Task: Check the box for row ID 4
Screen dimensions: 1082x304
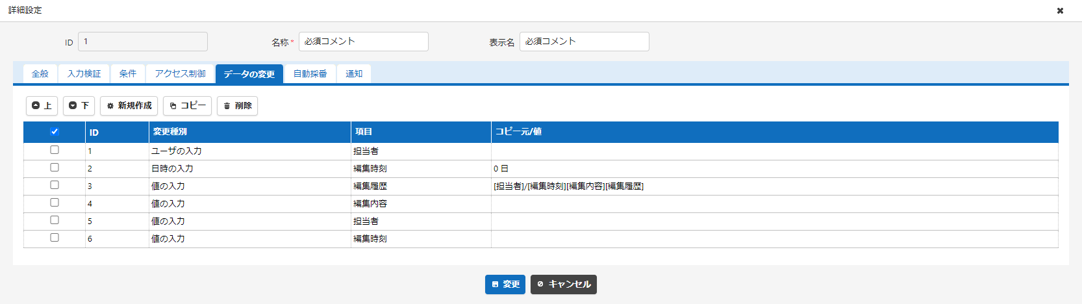Action: pos(55,203)
